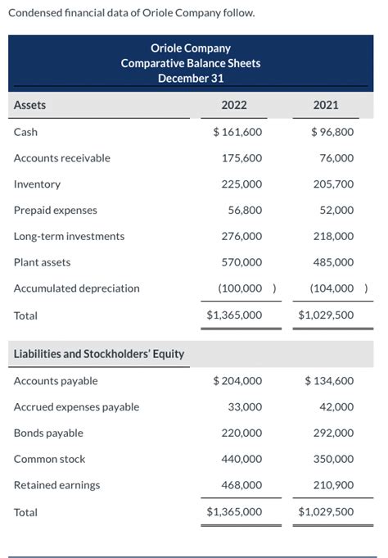388x558 pixels.
Task: Click Long-term investments 2022 value 276,000
Action: pos(241,236)
